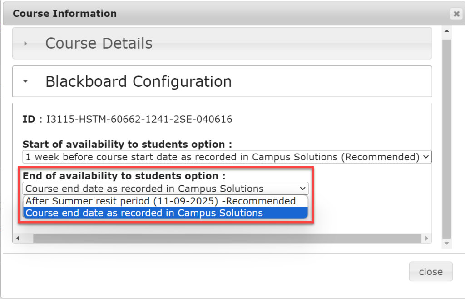Image resolution: width=465 pixels, height=299 pixels.
Task: Click the right arrow of the horizontal scrollbar
Action: pos(426,238)
